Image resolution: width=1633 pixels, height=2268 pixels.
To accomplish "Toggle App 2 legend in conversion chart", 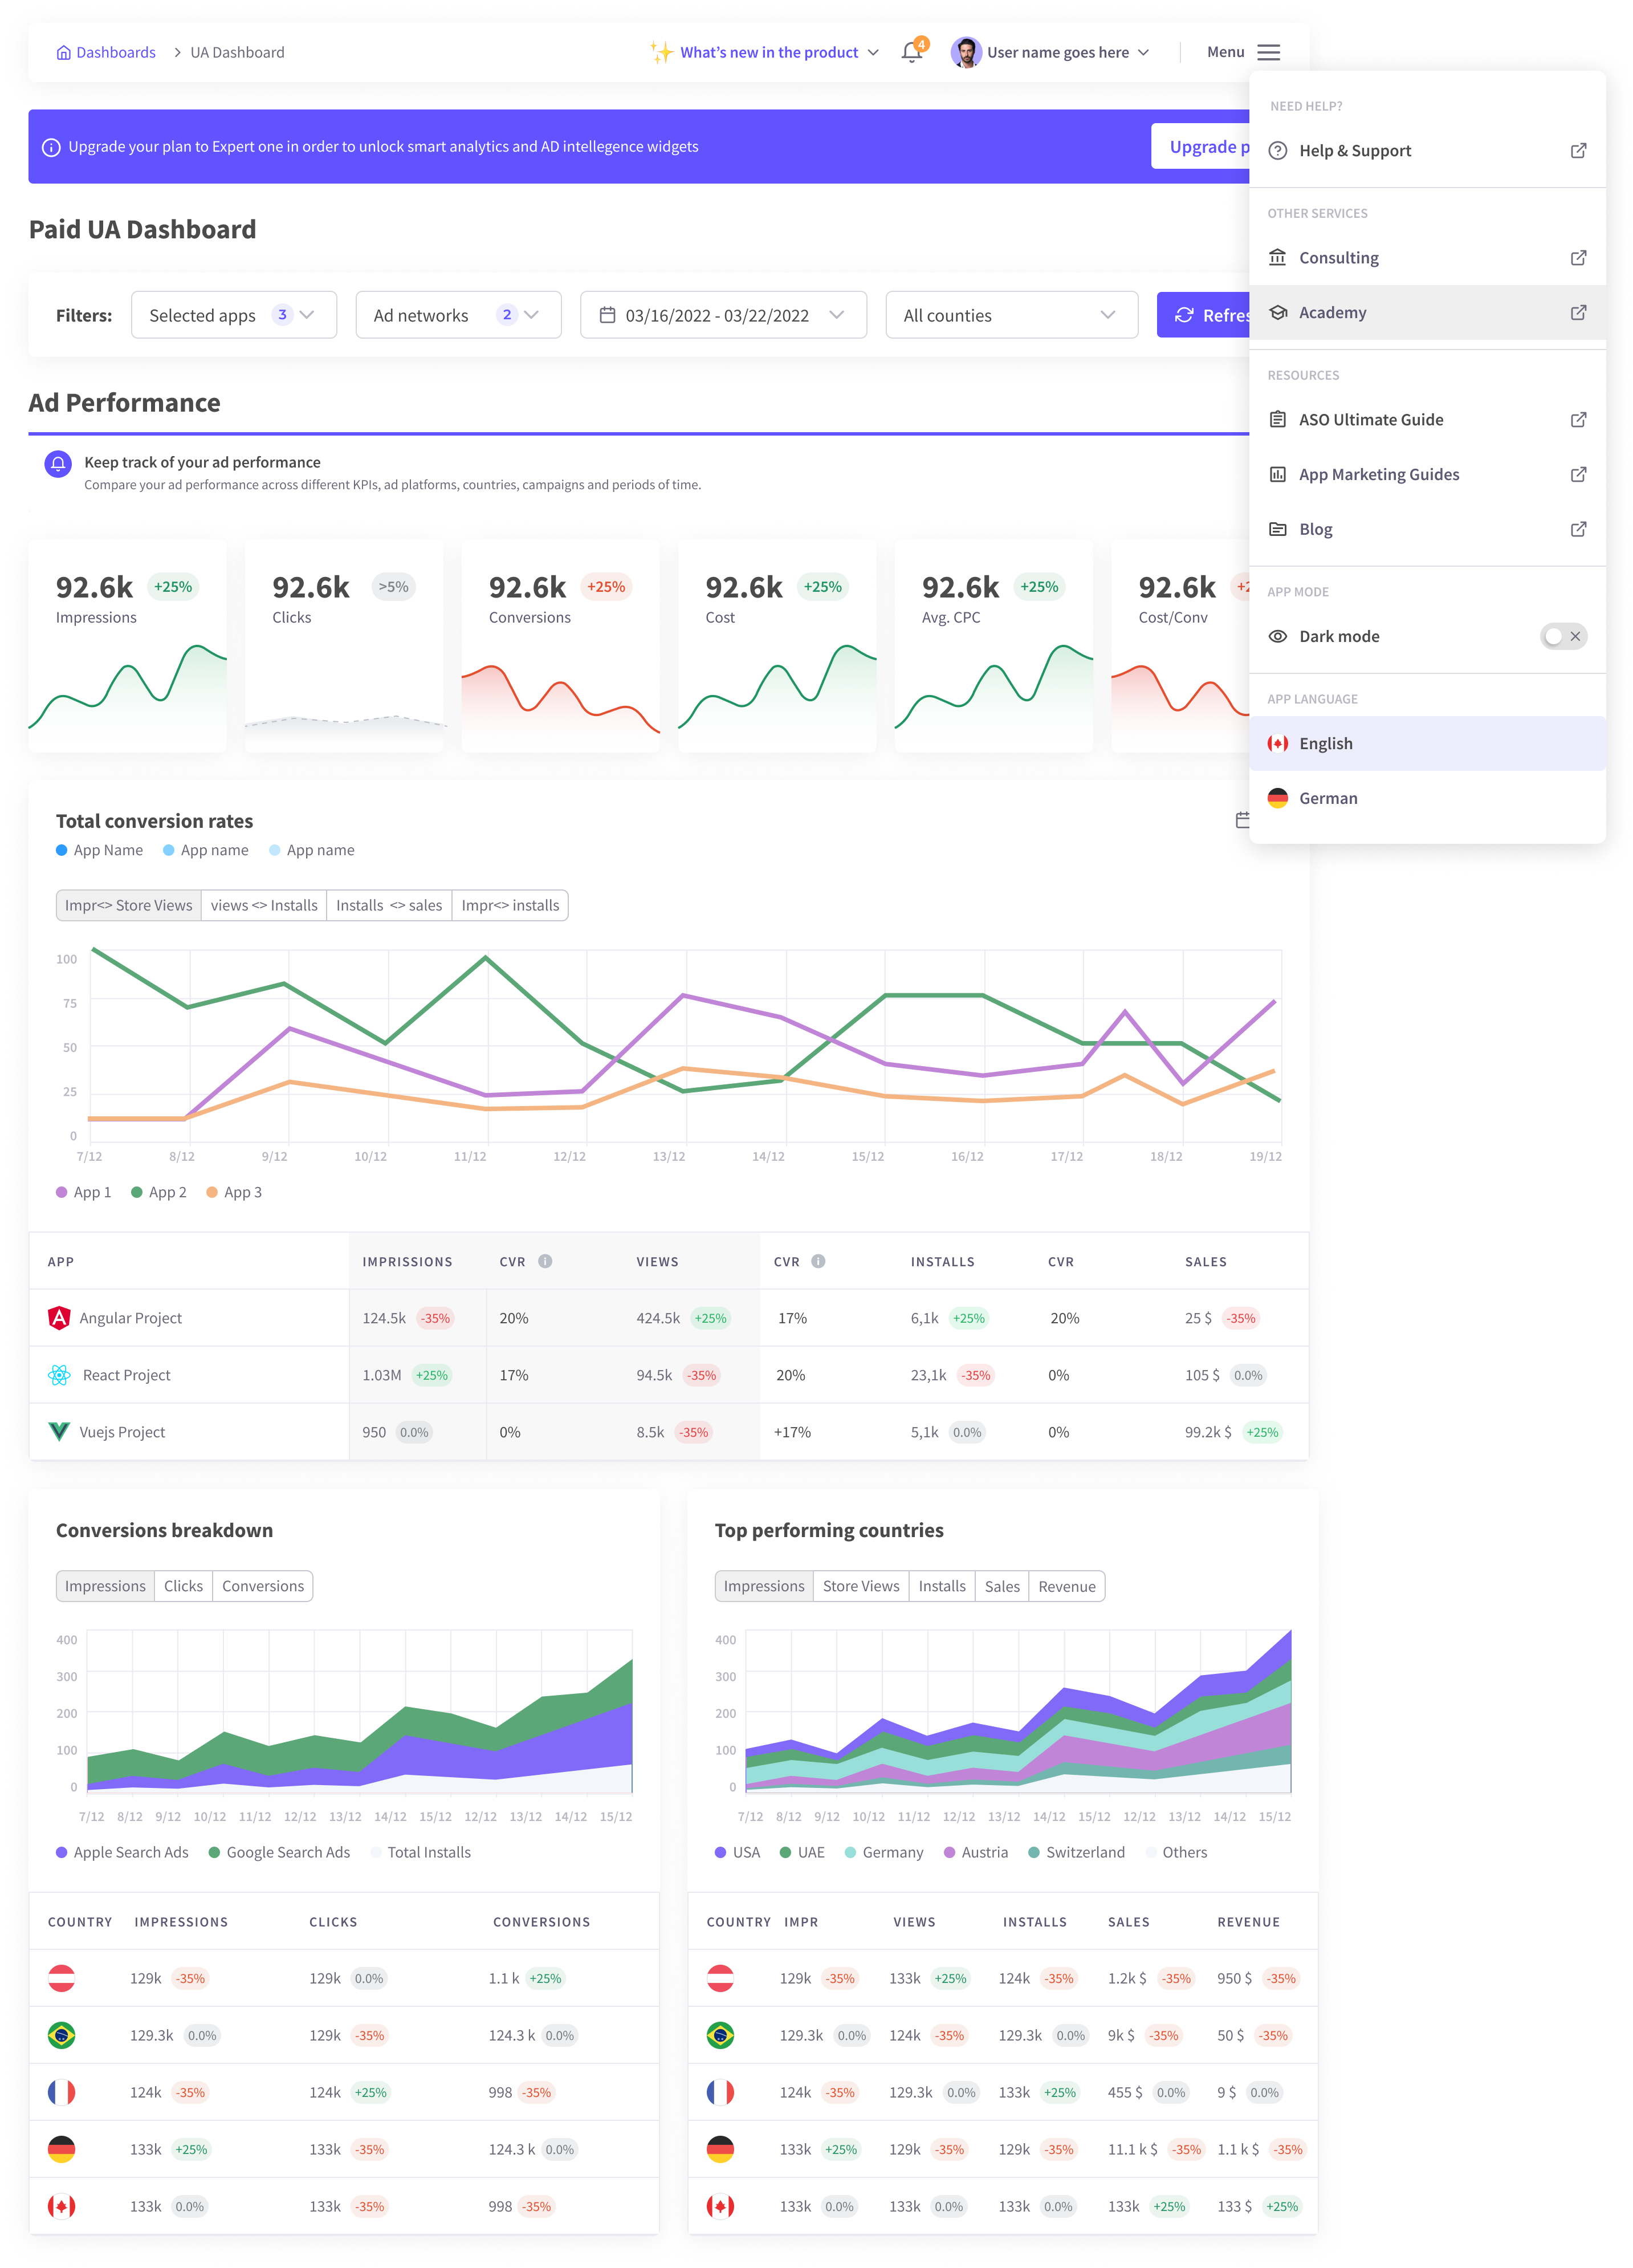I will tap(159, 1192).
